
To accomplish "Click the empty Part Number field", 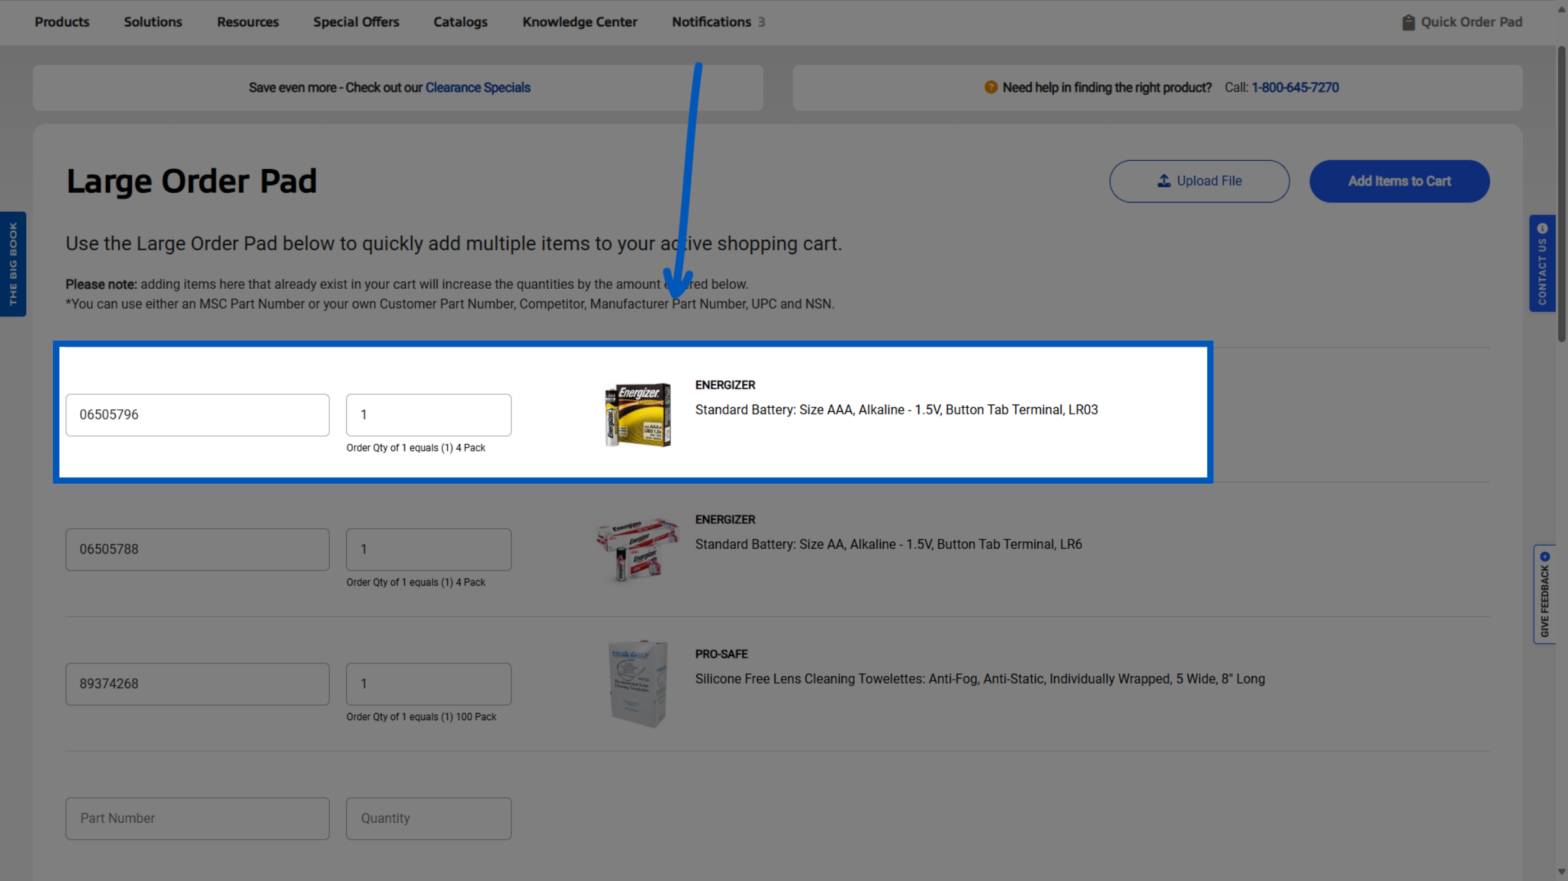I will (197, 819).
